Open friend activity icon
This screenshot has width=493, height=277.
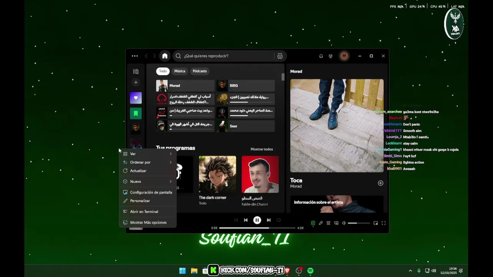[x=330, y=56]
